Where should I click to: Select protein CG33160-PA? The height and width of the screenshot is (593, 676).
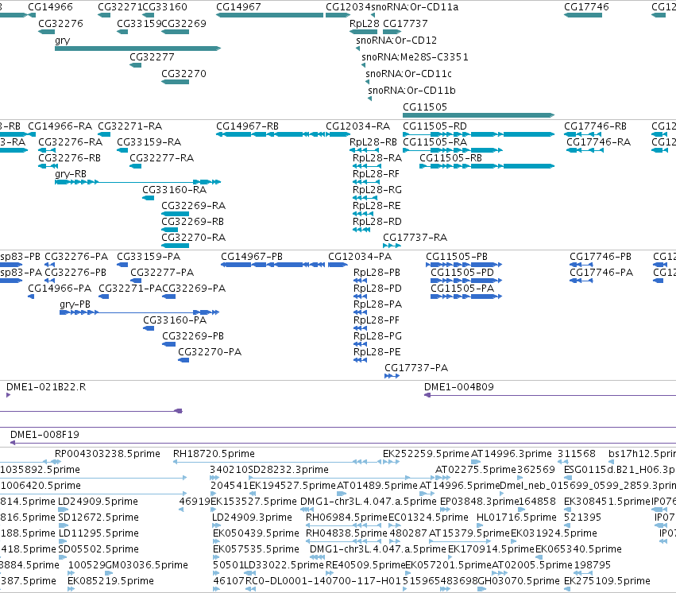tap(149, 328)
